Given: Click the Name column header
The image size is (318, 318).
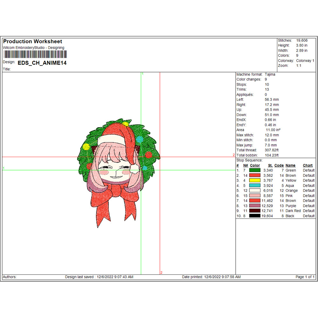Looking at the screenshot, I should point(290,165).
